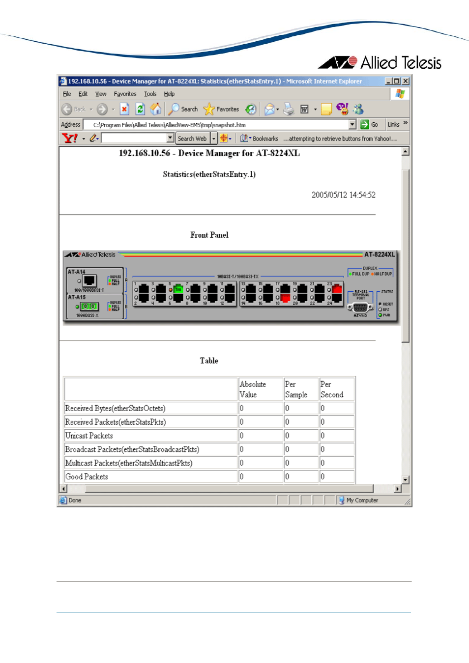Open the Yahoo Messenger smiley icon
Image resolution: width=469 pixels, height=663 pixels.
[342, 109]
